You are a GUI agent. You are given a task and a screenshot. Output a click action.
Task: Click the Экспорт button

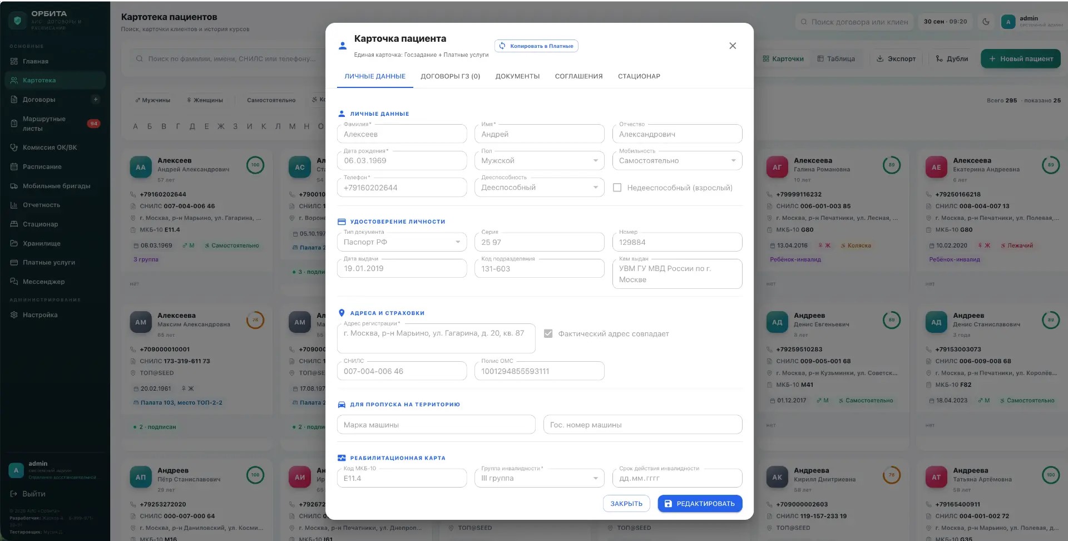896,58
